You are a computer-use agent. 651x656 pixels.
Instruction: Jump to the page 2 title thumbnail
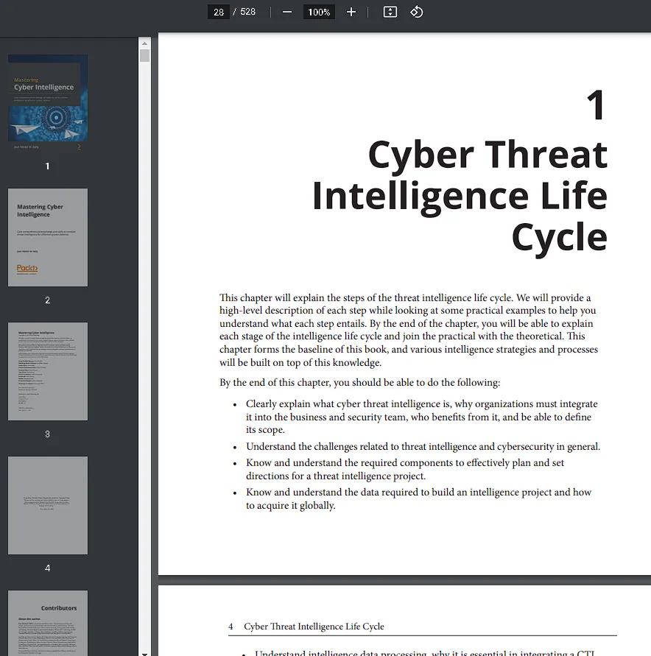(x=48, y=237)
